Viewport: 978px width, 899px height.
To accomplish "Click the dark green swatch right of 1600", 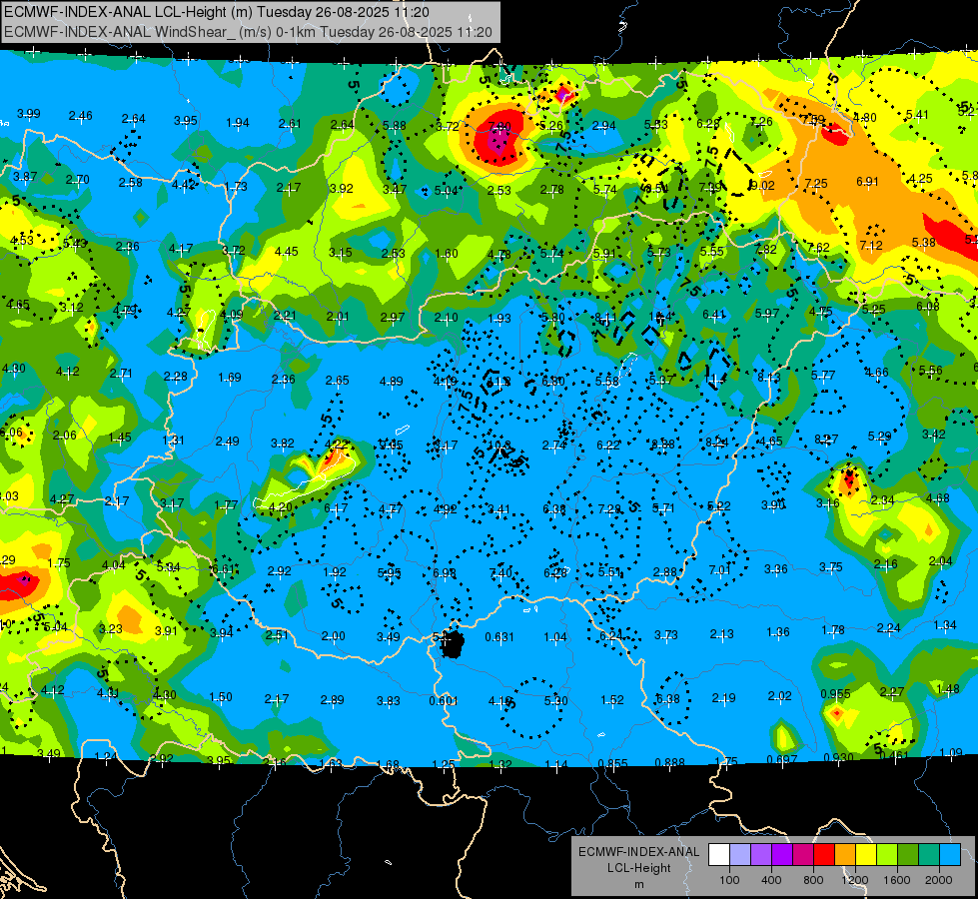I will click(x=908, y=854).
